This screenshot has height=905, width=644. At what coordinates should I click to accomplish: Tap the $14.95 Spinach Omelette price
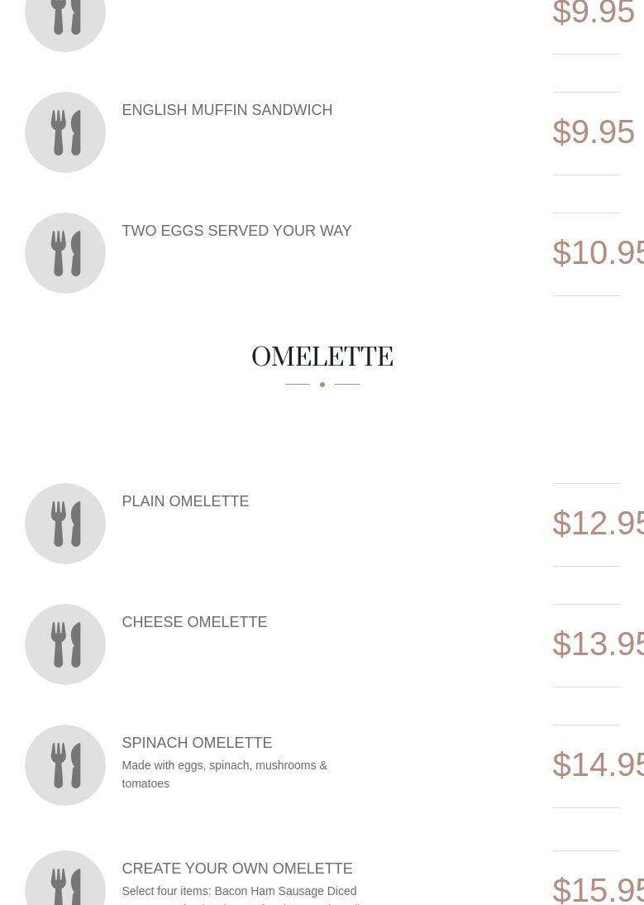(598, 765)
